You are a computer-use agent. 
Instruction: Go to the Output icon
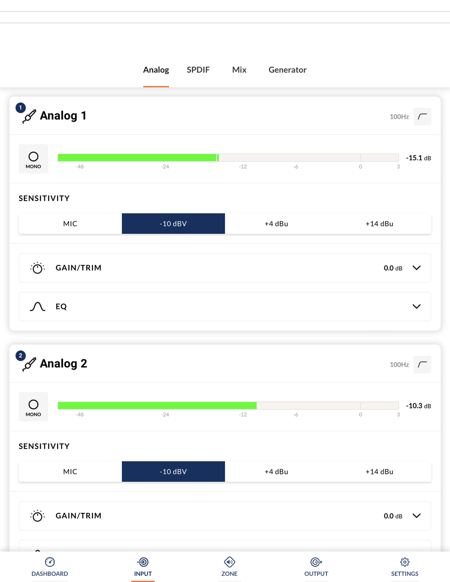click(316, 562)
